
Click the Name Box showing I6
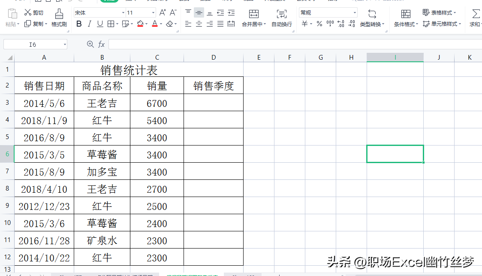(33, 45)
